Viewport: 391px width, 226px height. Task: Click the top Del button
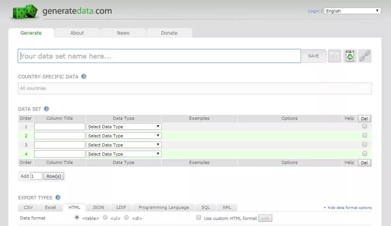(364, 119)
